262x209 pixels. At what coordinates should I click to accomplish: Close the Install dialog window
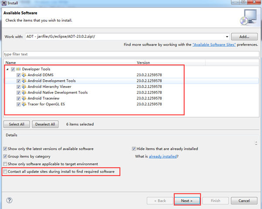pyautogui.click(x=254, y=2)
